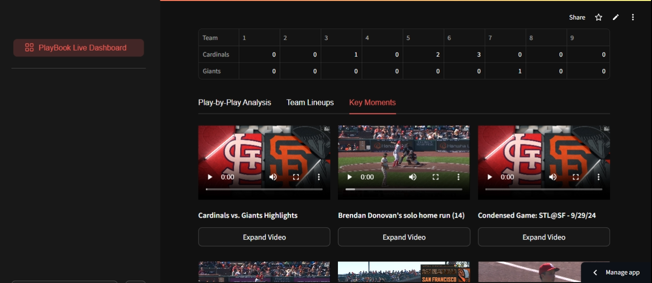Click Brendan Donovan's solo home run title

click(401, 215)
